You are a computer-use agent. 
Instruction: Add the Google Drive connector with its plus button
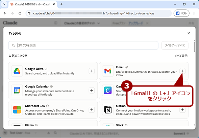(x=92, y=71)
